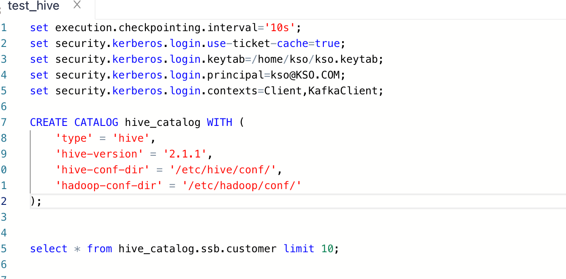Click the select keyword on the query line
The width and height of the screenshot is (566, 279).
click(49, 249)
